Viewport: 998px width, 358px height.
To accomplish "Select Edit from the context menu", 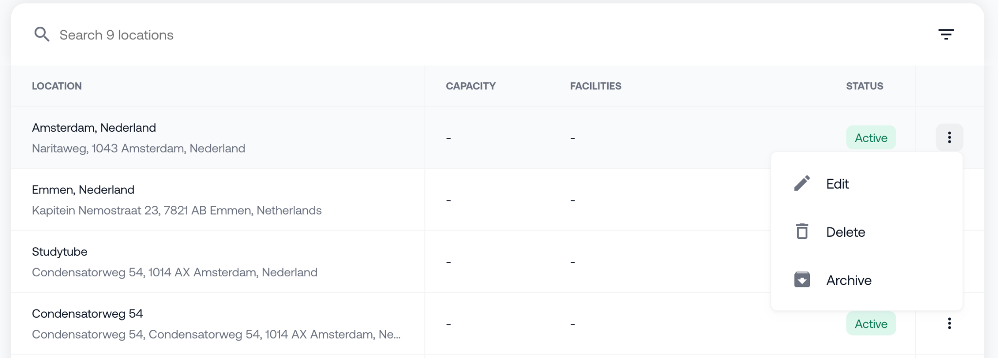I will (837, 184).
